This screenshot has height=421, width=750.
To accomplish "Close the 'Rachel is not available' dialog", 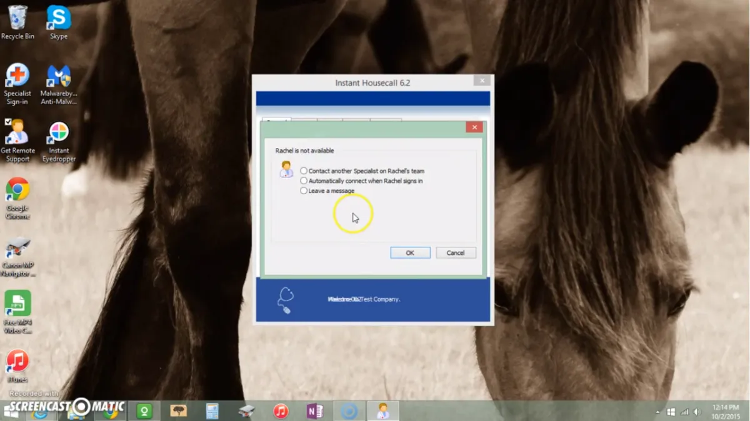I will coord(474,127).
